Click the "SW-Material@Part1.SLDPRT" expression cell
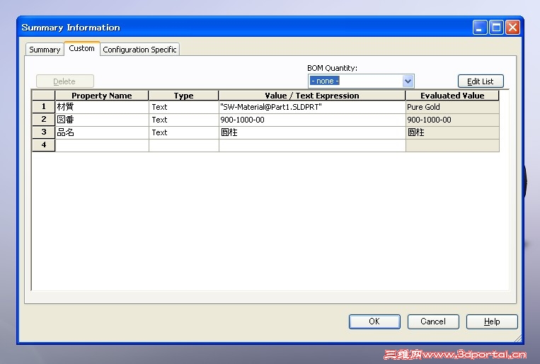540x364 pixels. coord(312,107)
